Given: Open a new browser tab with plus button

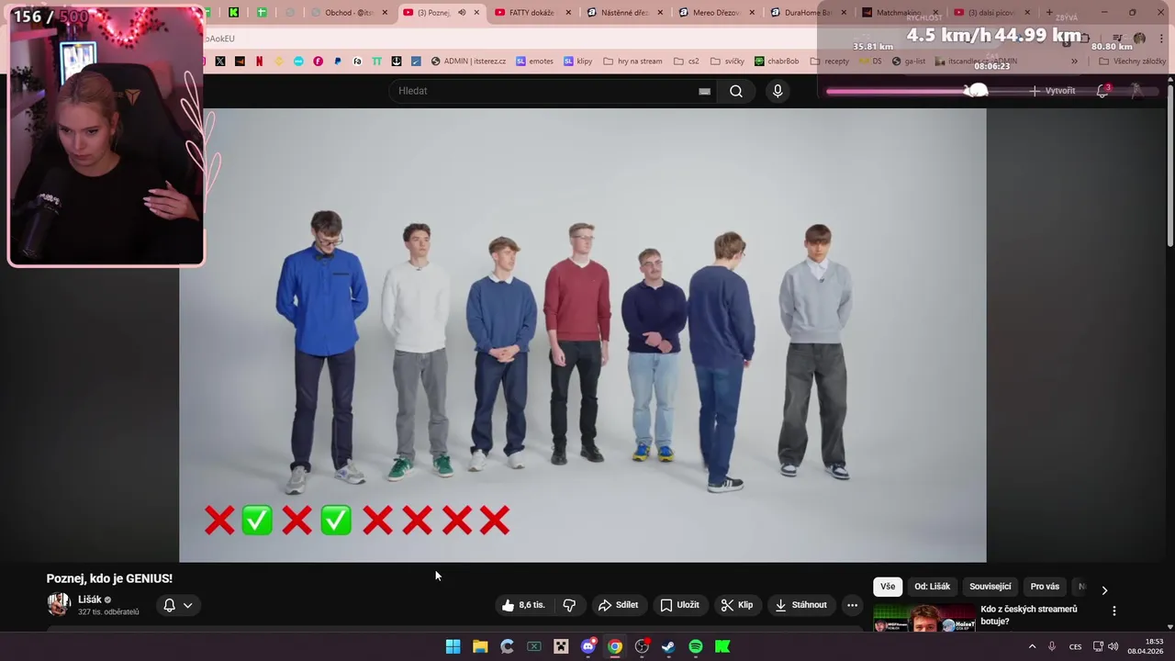Looking at the screenshot, I should [1049, 13].
